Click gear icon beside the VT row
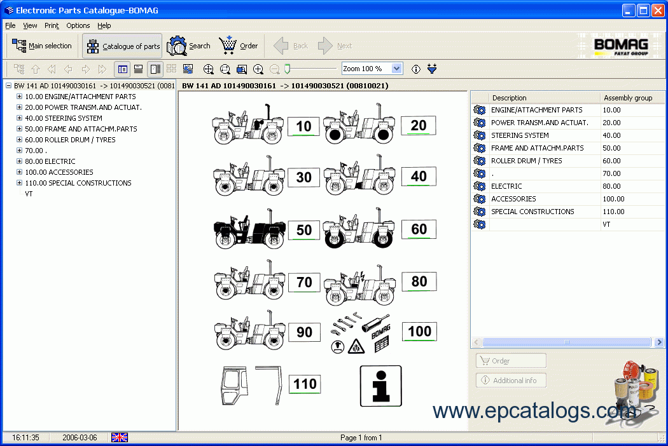The image size is (668, 446). pos(480,224)
